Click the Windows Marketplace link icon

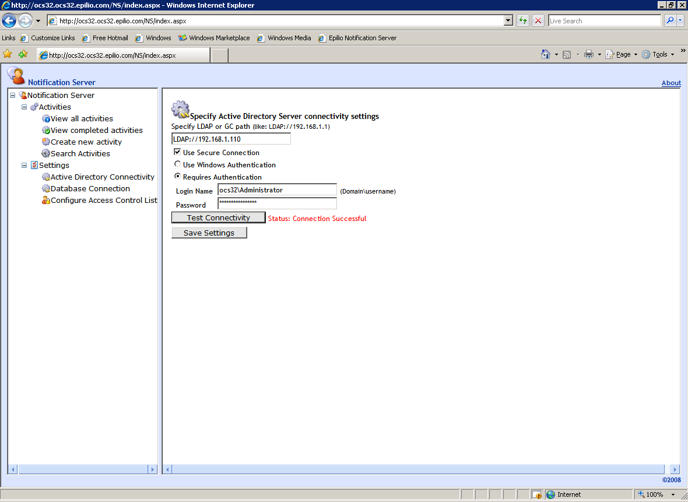182,38
